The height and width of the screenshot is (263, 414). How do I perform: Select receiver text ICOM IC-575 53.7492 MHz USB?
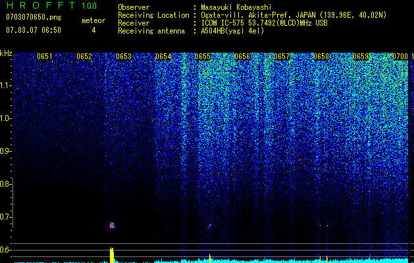point(264,23)
